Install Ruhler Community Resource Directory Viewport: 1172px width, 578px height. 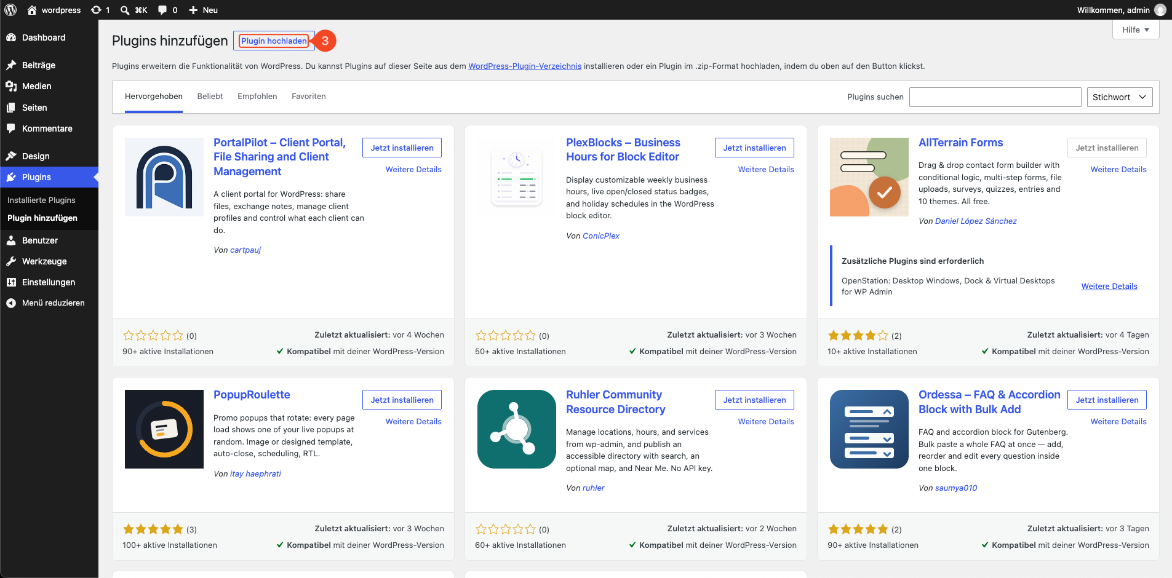click(x=754, y=400)
